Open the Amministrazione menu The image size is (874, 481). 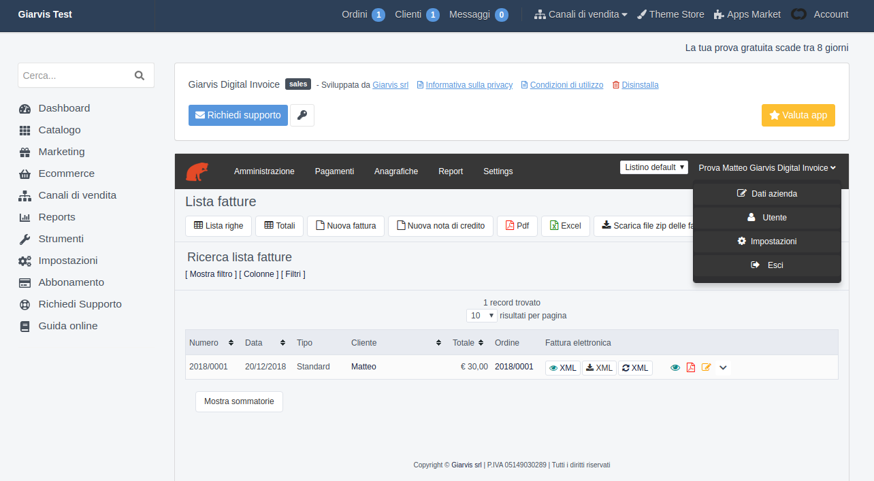click(x=264, y=171)
